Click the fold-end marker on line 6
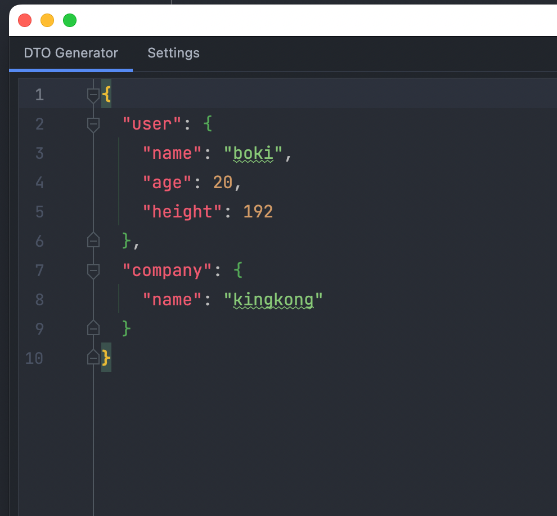Viewport: 557px width, 516px height. (93, 240)
